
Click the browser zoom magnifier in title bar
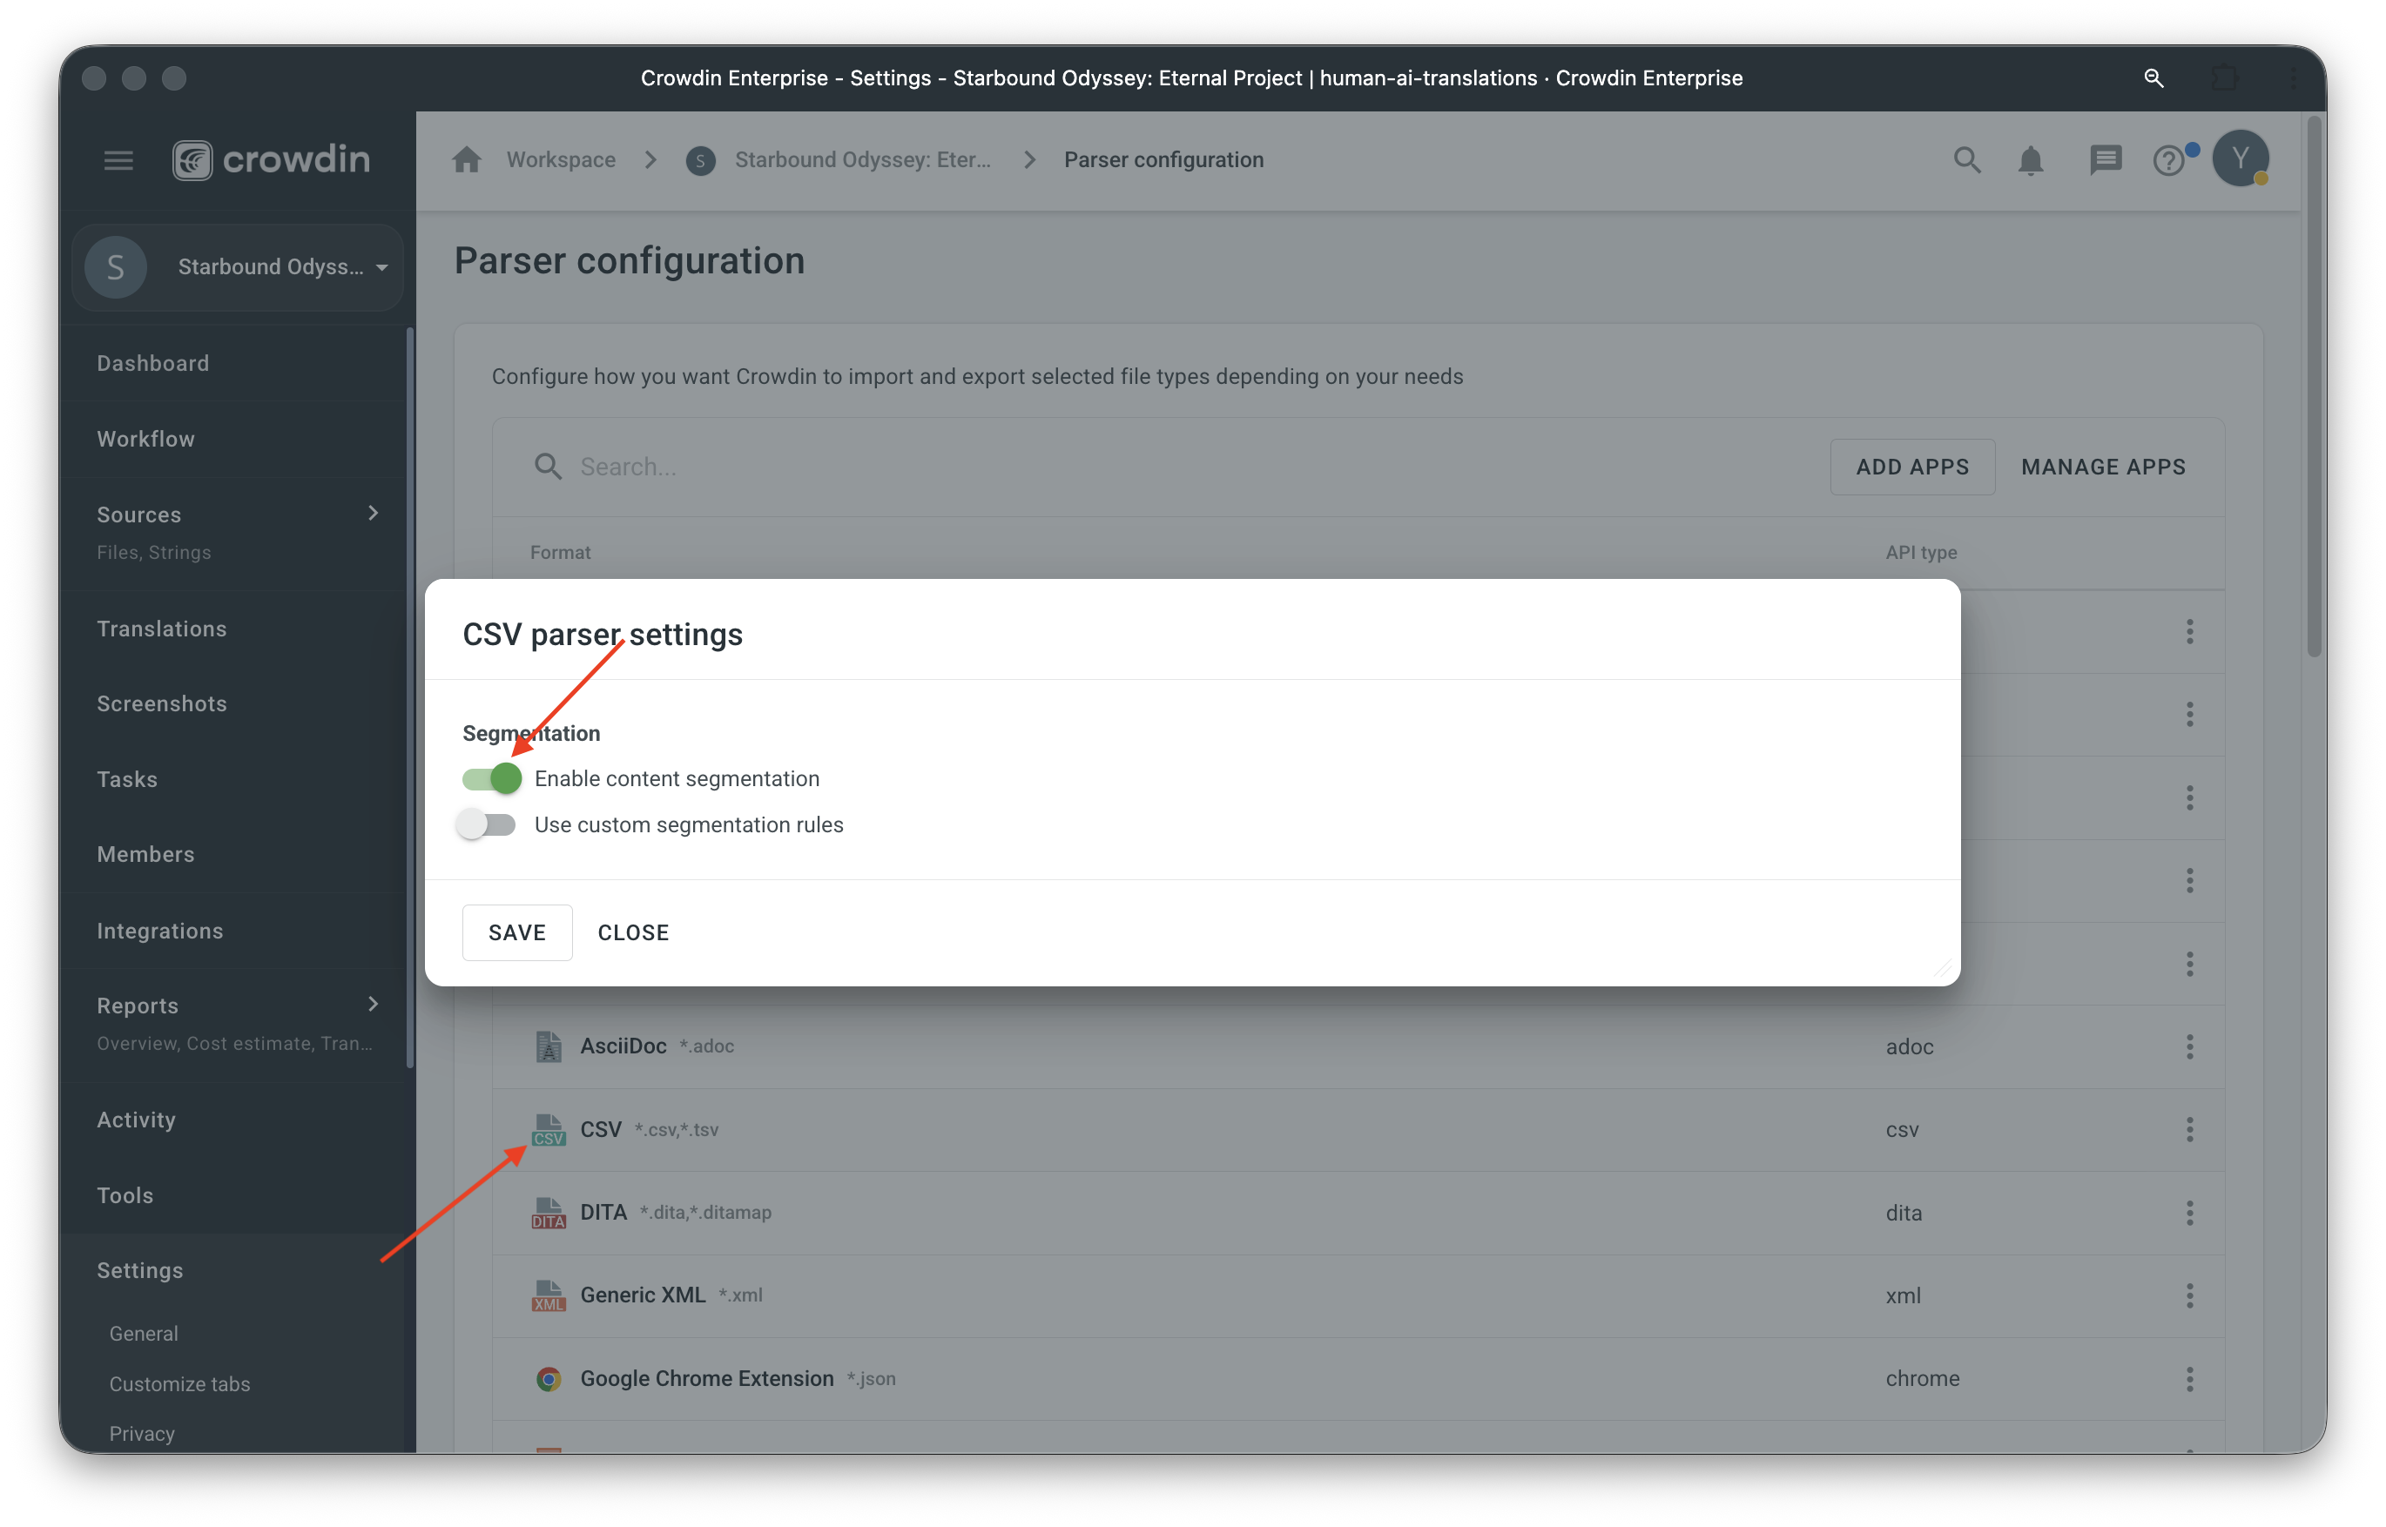tap(2153, 77)
